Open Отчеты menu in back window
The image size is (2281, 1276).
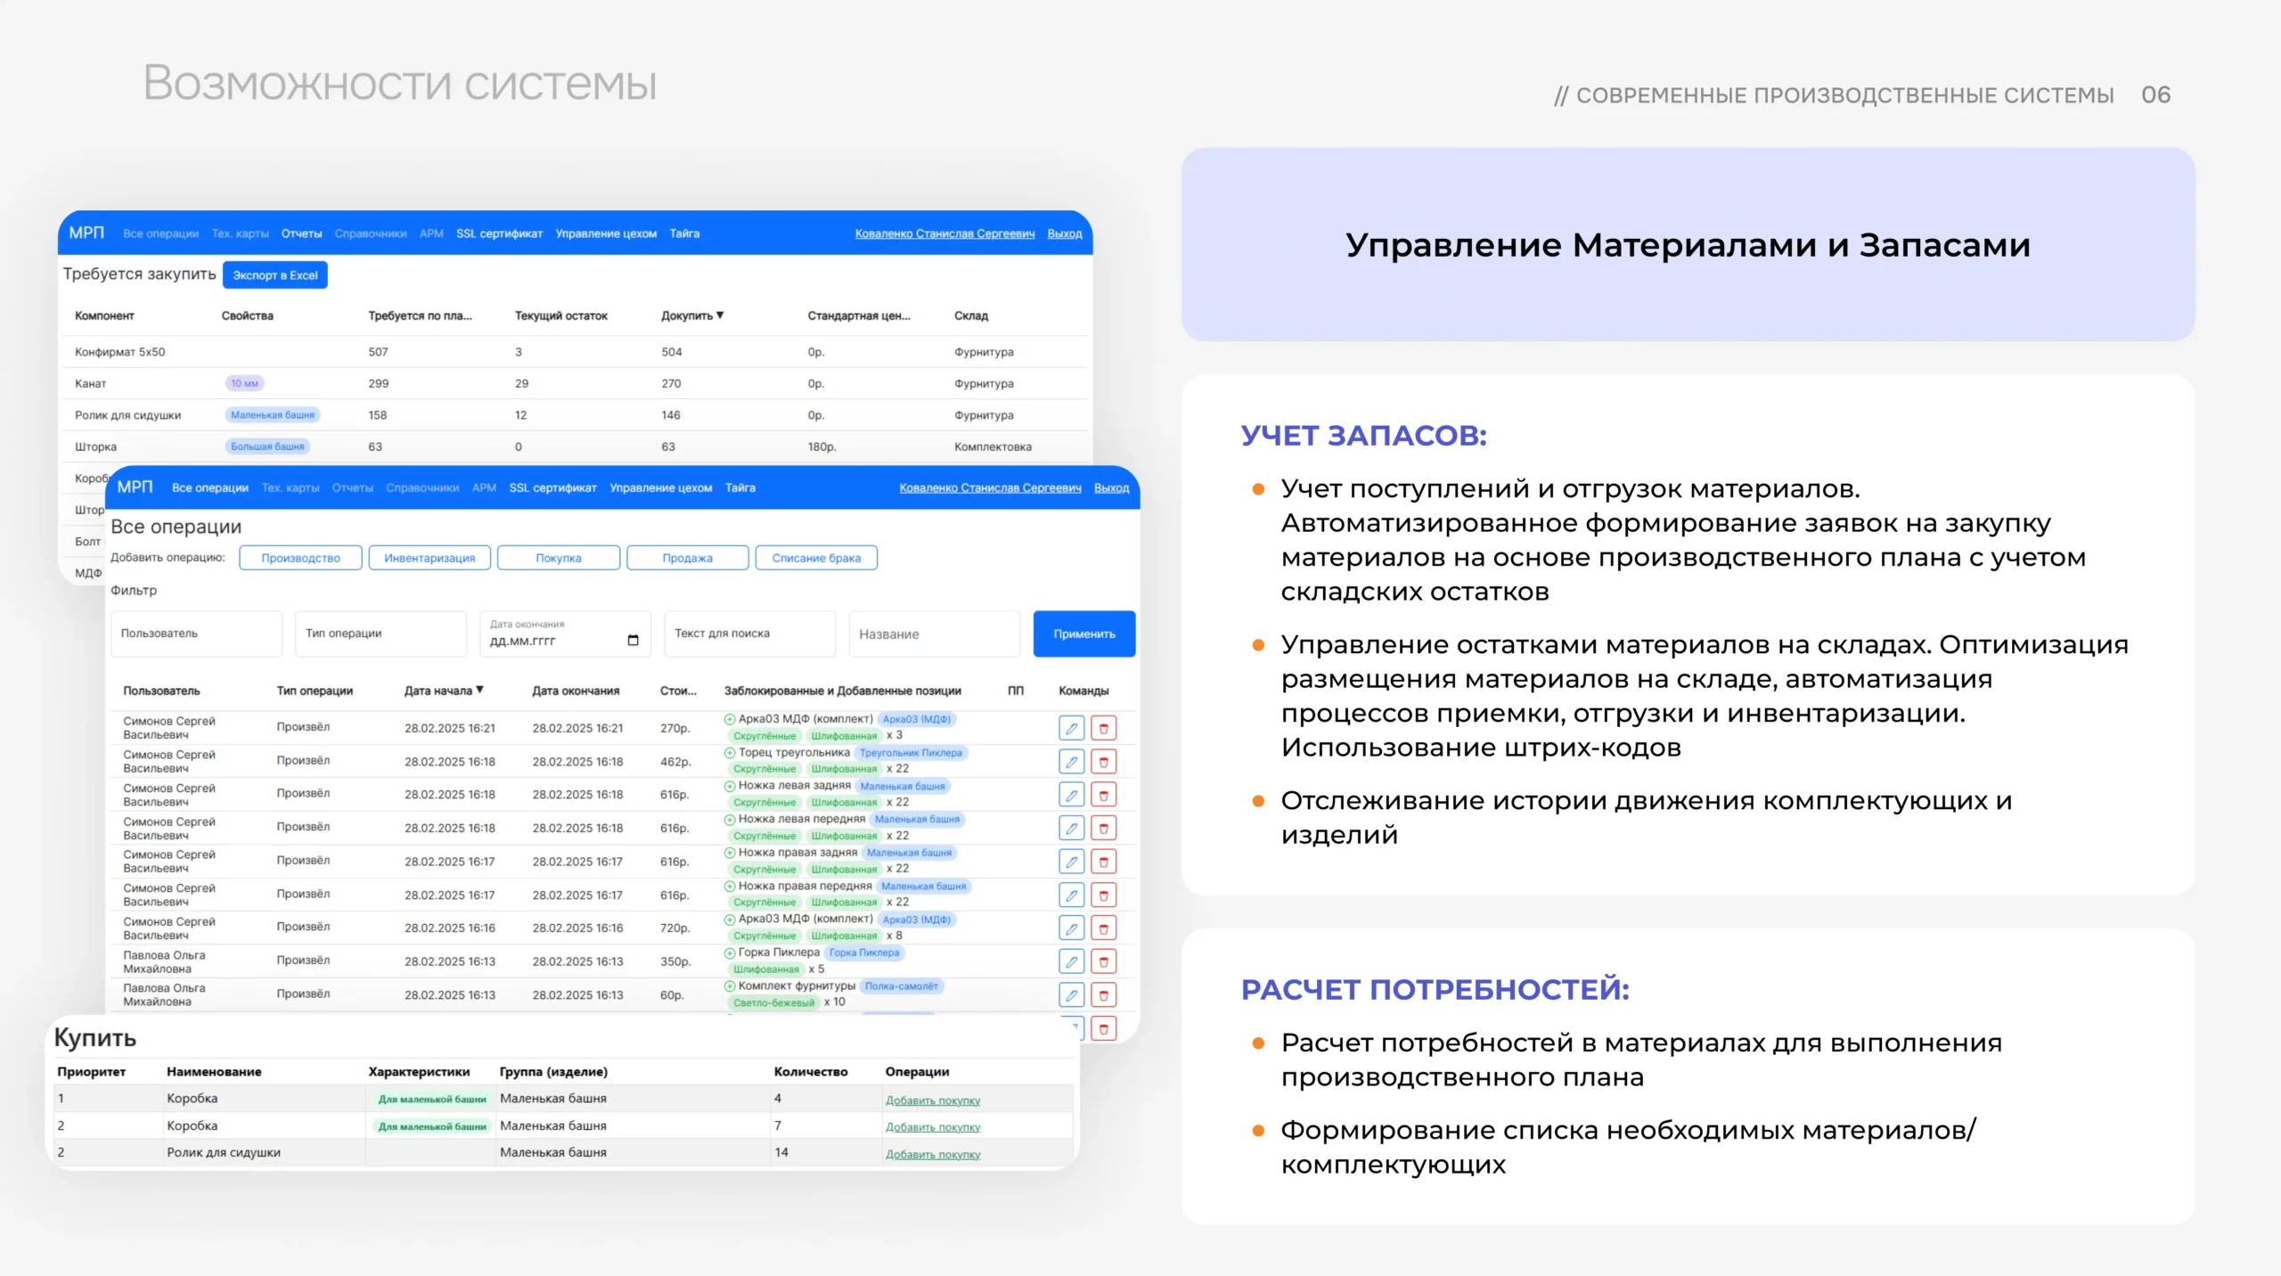tap(301, 233)
